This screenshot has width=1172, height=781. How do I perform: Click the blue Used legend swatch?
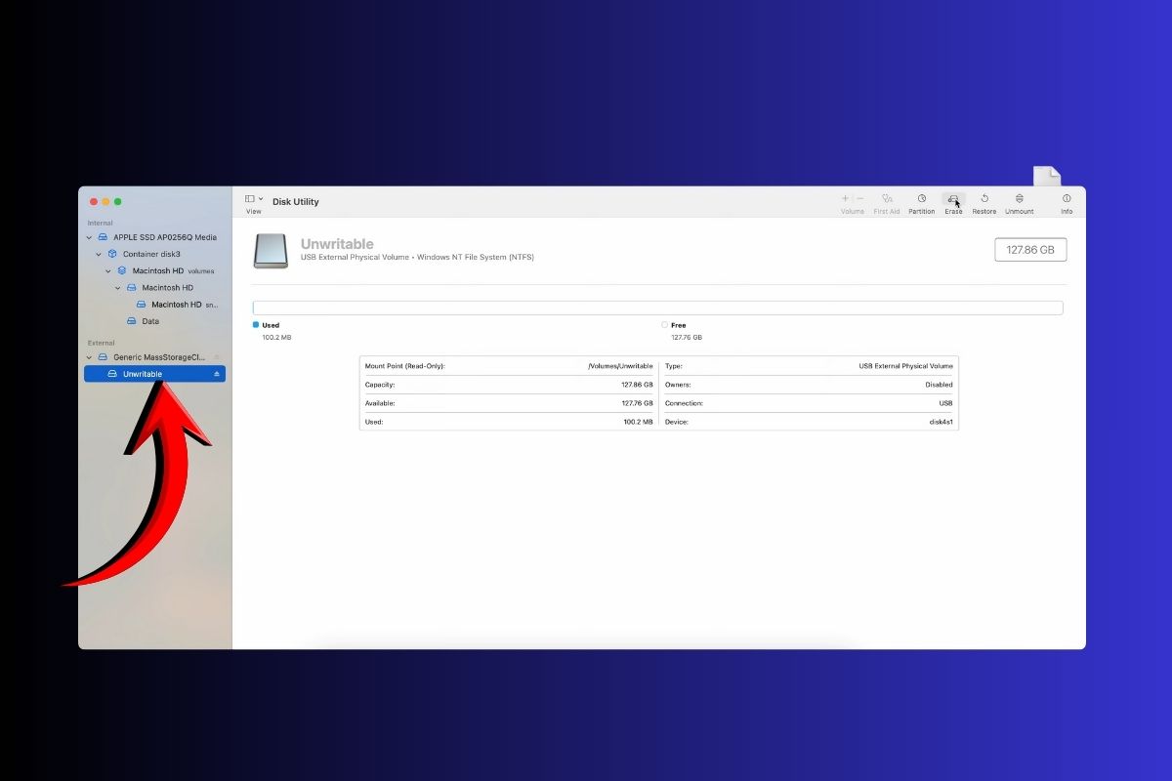(256, 324)
